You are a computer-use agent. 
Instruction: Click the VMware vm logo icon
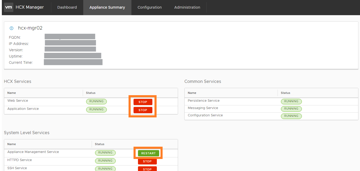8,7
